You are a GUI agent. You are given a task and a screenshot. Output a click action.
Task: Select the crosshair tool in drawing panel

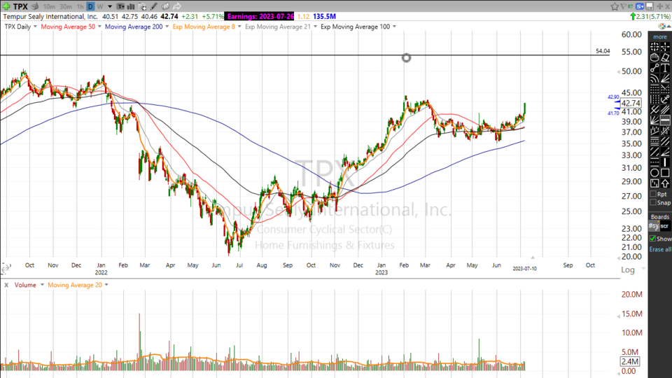665,47
